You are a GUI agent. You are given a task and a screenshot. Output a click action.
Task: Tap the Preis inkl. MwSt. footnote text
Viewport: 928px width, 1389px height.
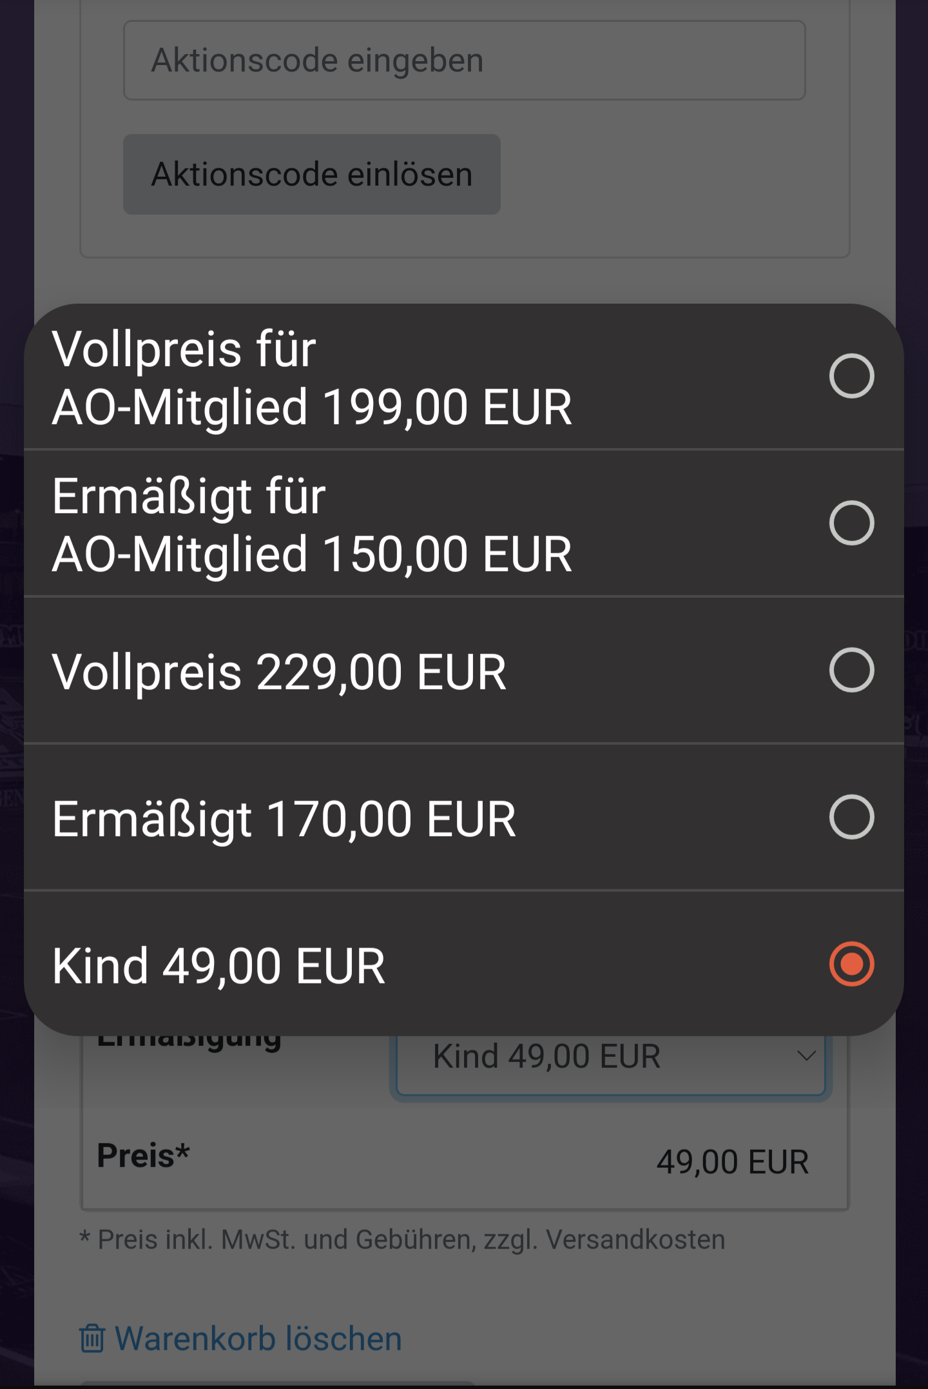point(402,1239)
